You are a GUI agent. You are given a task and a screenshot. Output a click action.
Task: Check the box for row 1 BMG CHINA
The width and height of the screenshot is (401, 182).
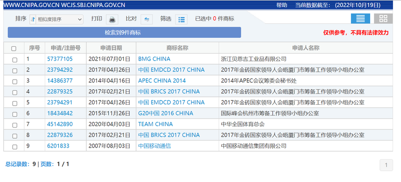pyautogui.click(x=14, y=60)
